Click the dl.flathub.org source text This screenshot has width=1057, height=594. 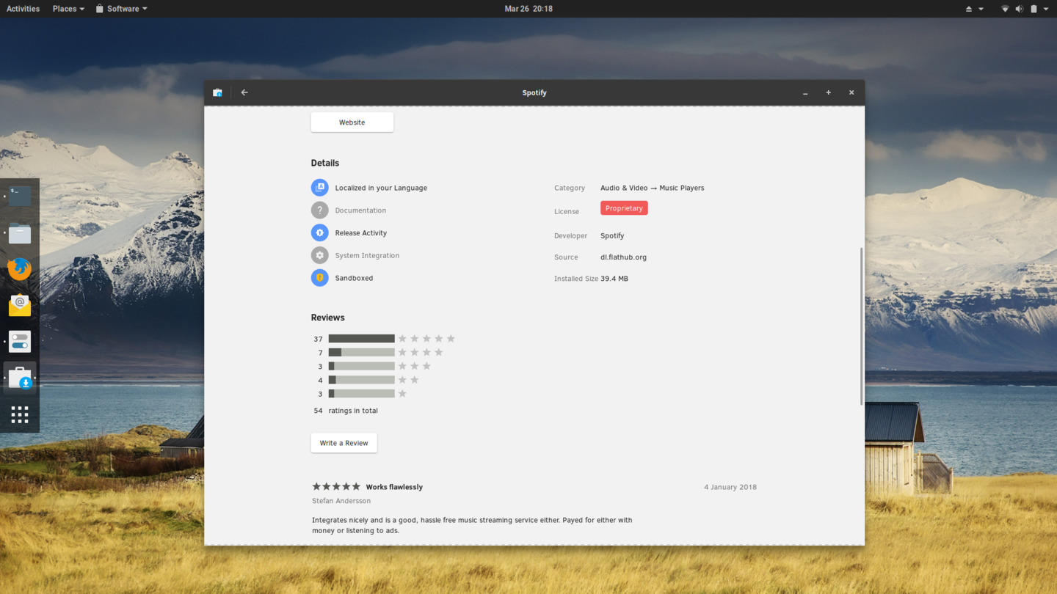pos(623,257)
